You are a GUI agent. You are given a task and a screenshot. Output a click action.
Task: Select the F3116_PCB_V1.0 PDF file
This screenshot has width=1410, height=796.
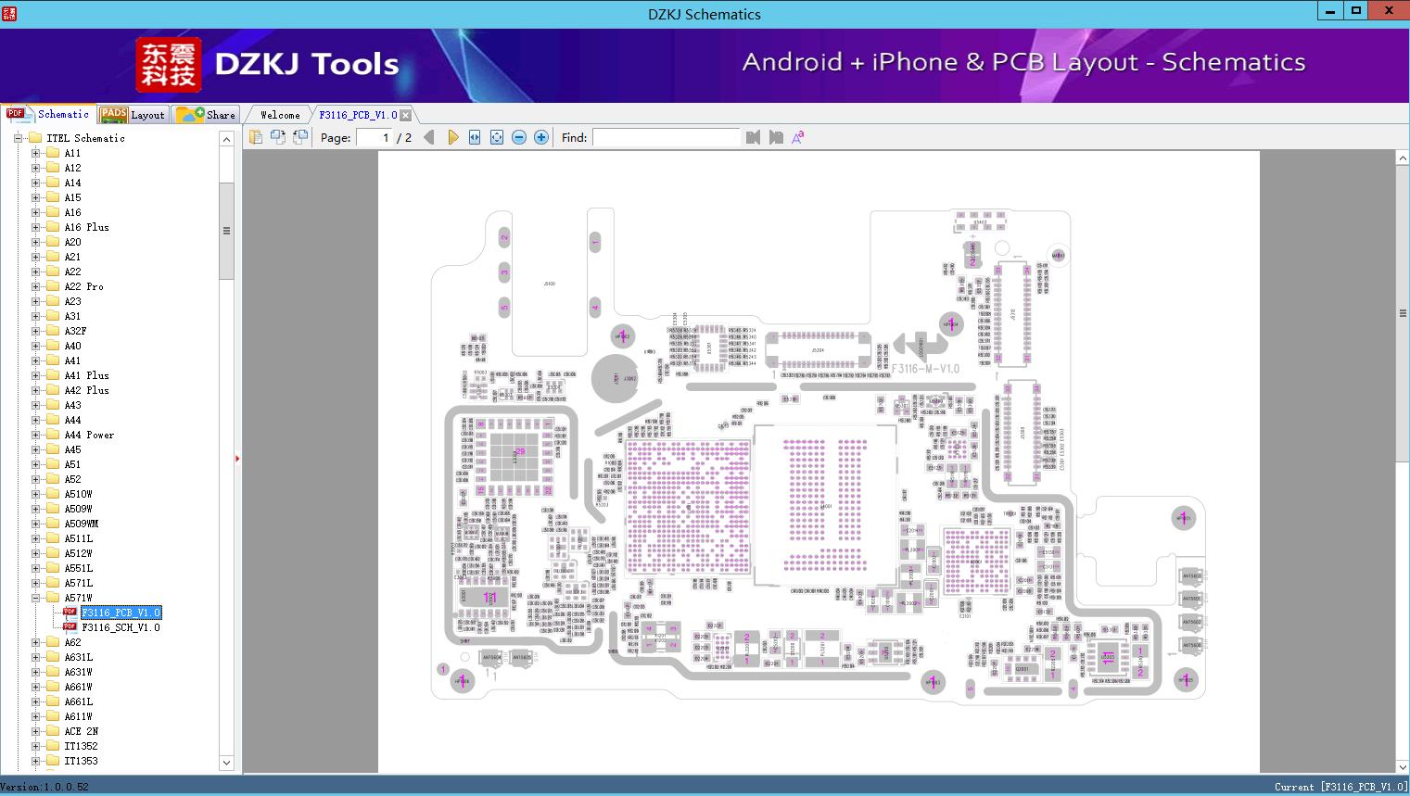(x=121, y=613)
